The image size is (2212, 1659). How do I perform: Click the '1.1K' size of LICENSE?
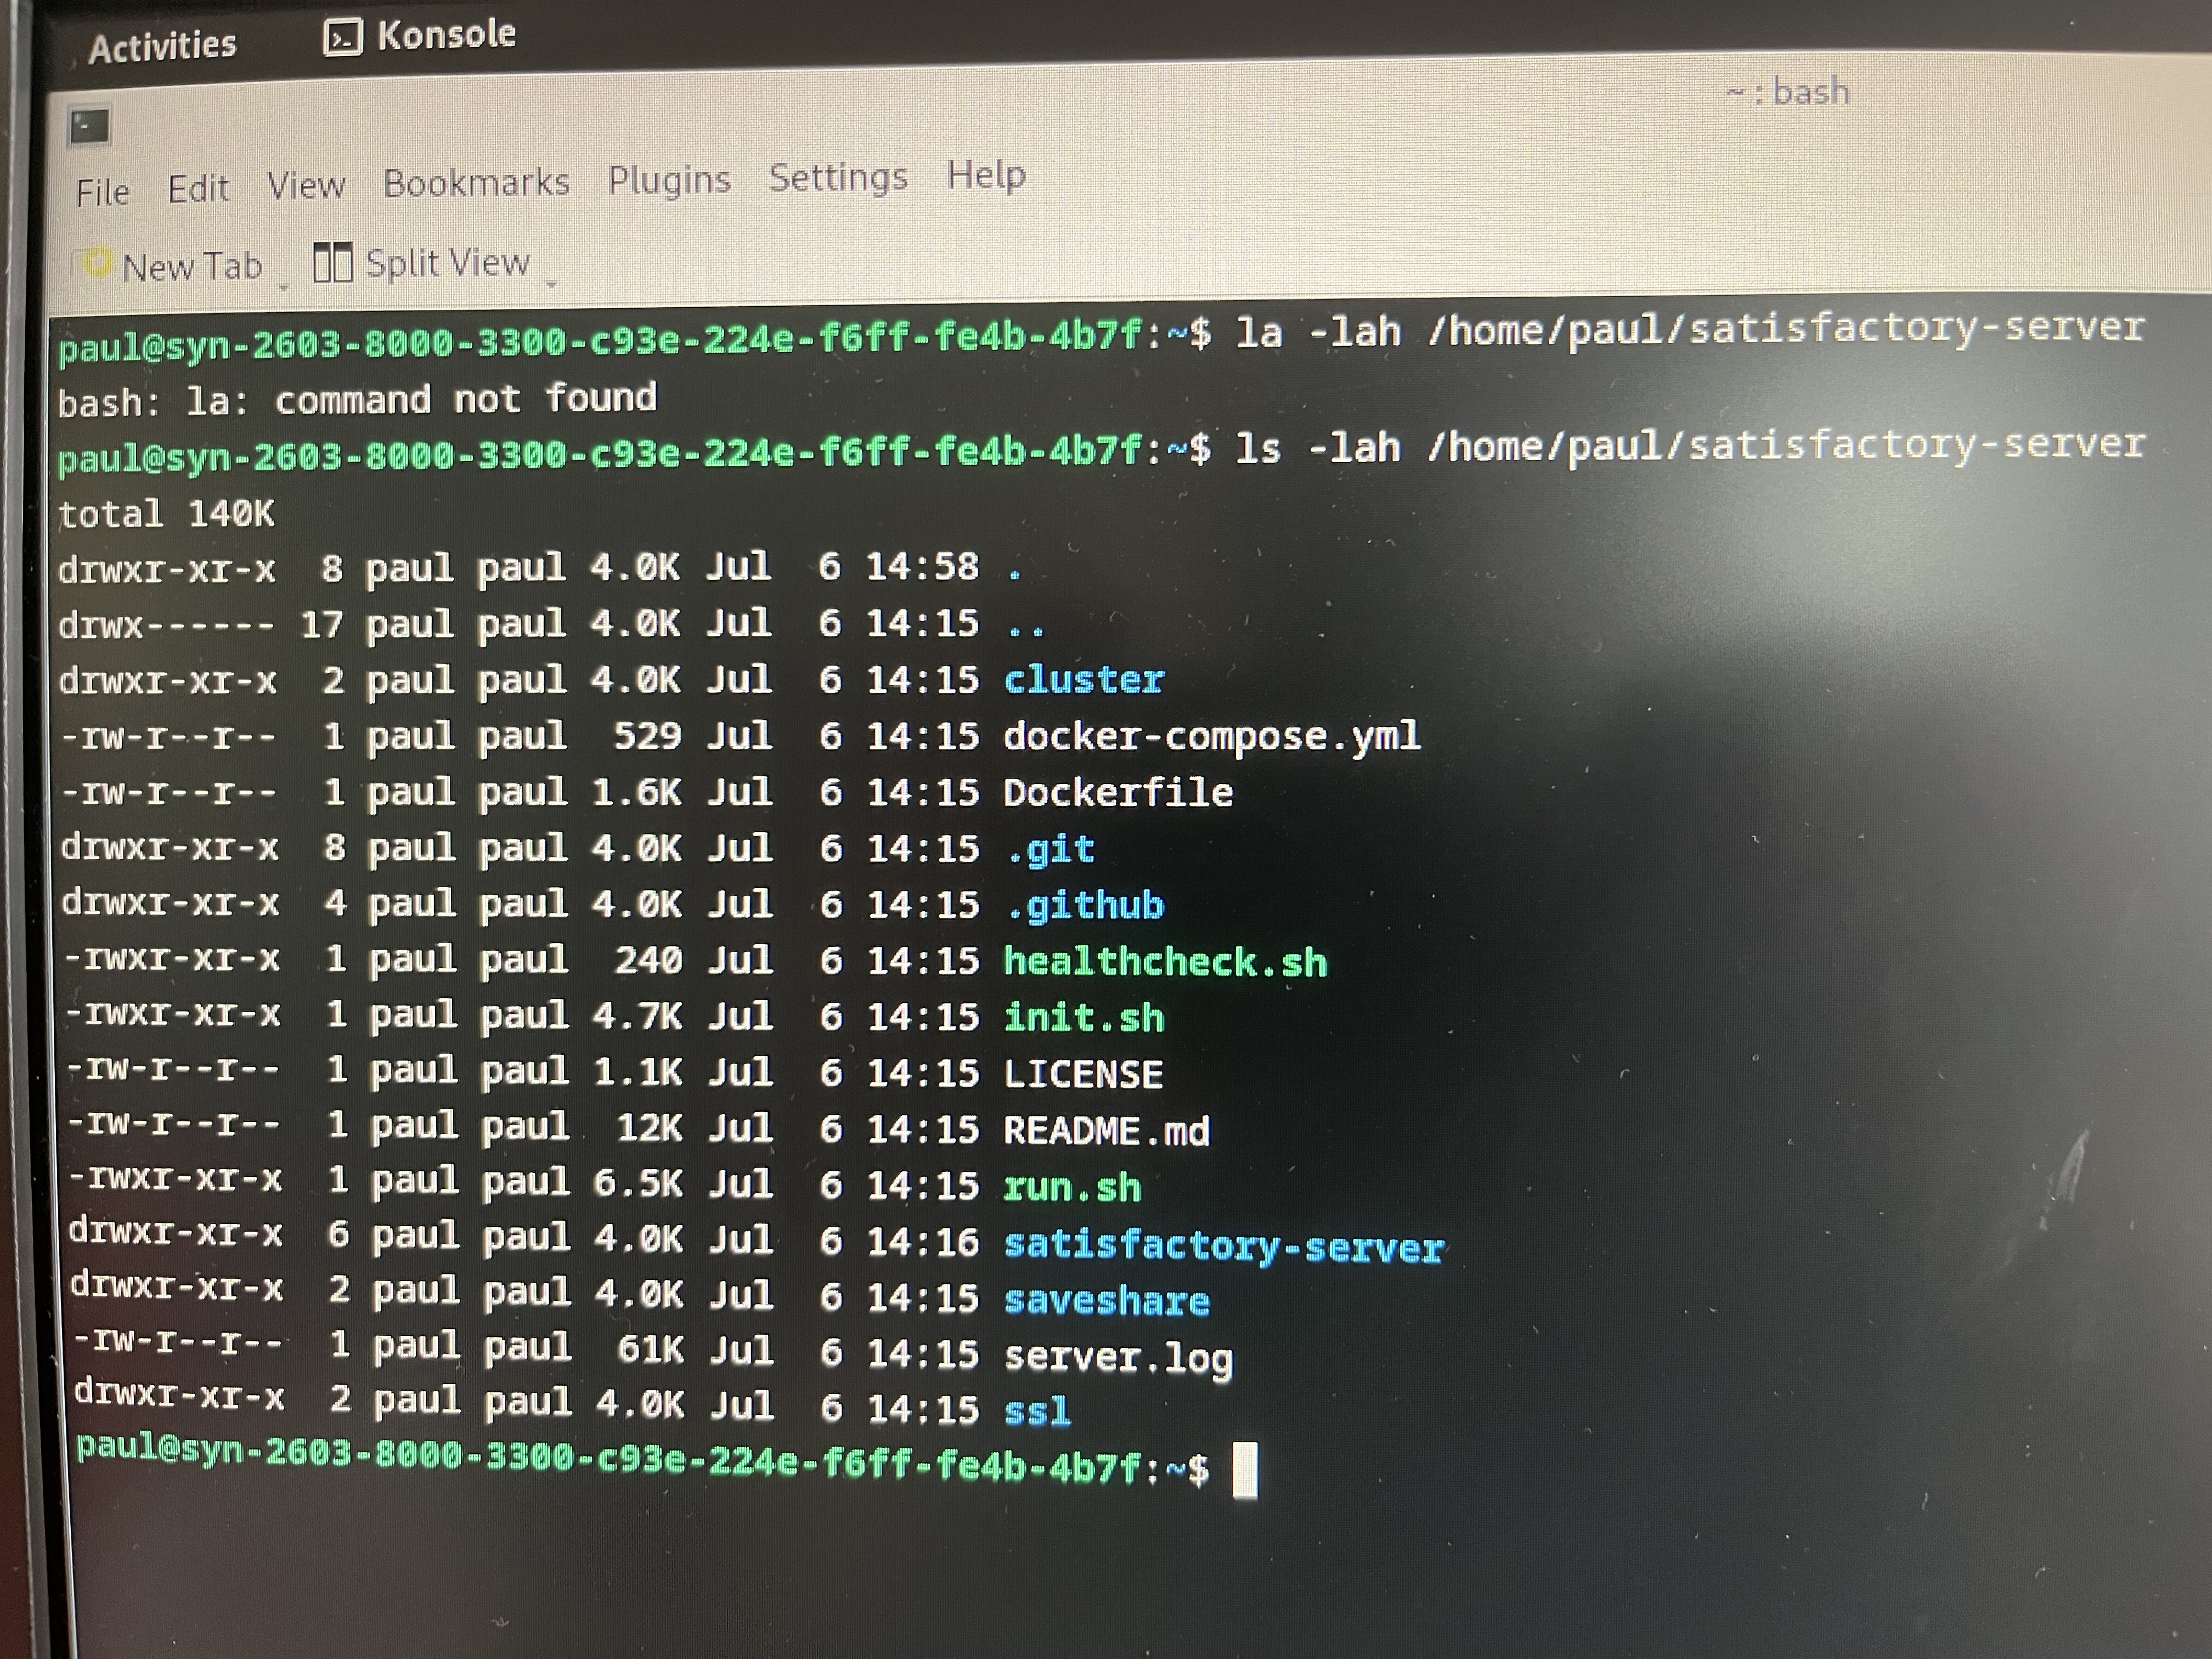coord(638,1072)
